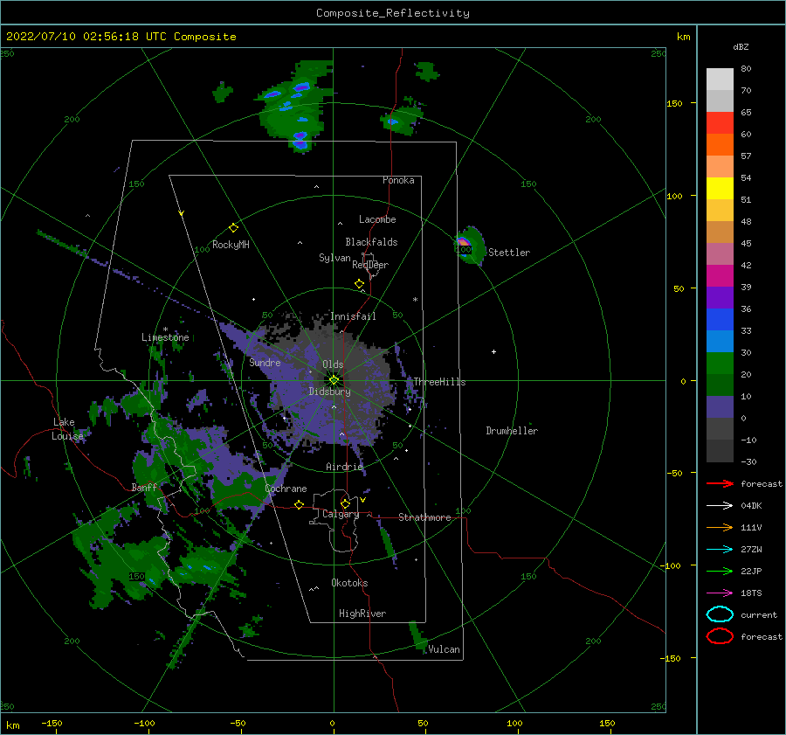
Task: Select the yellow diamond marker beside RockyMH
Action: pos(233,228)
